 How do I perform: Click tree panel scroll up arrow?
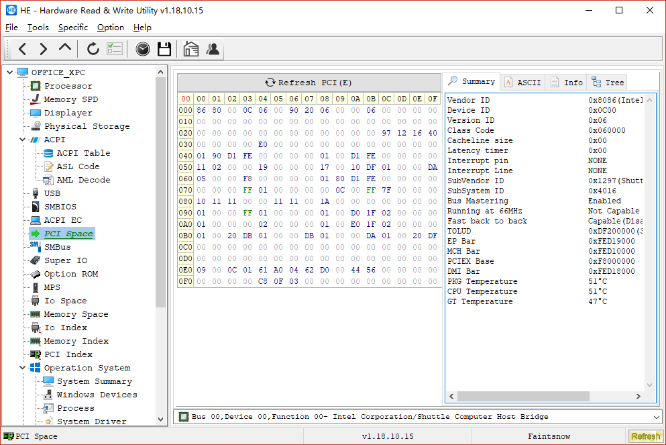pos(160,72)
